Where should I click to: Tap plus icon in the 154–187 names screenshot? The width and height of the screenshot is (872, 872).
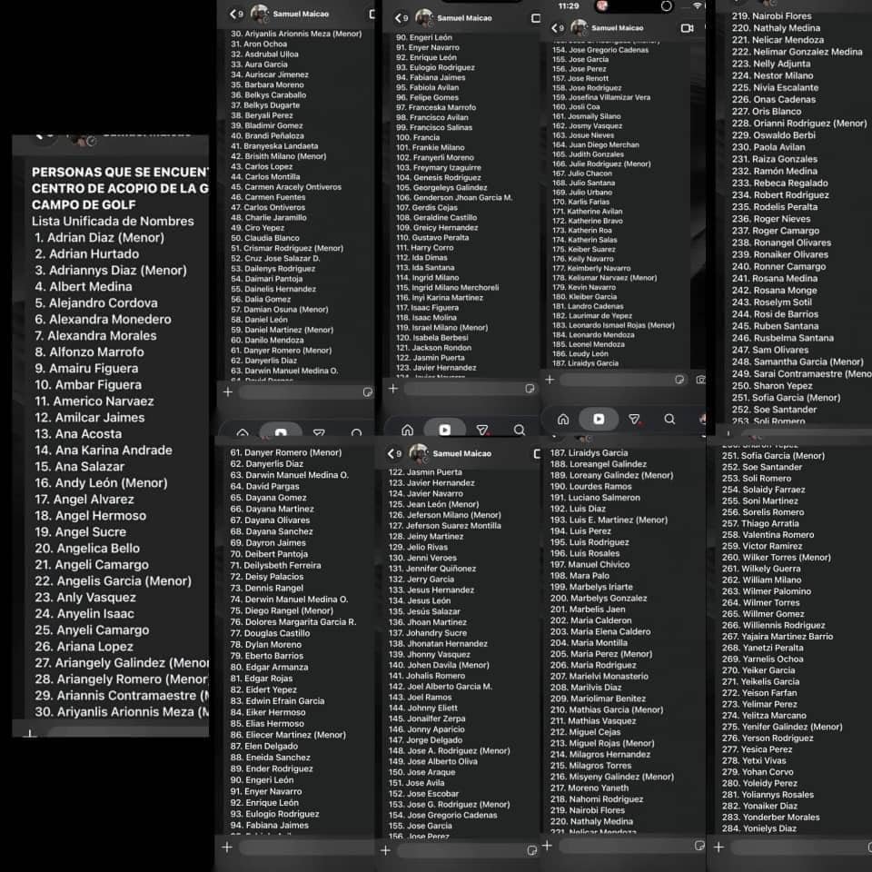click(550, 380)
